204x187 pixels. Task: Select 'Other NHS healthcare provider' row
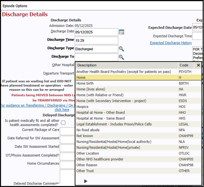click(138, 159)
